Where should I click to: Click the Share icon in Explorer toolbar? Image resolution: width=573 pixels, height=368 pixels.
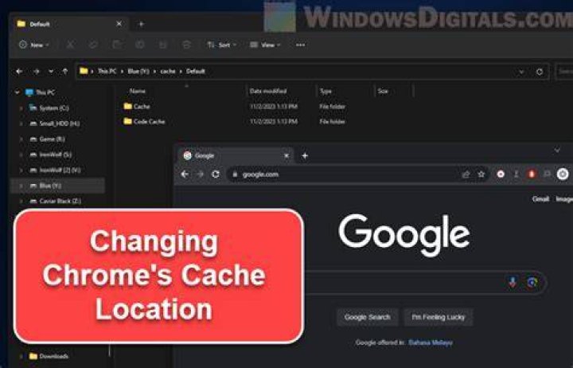(x=163, y=45)
